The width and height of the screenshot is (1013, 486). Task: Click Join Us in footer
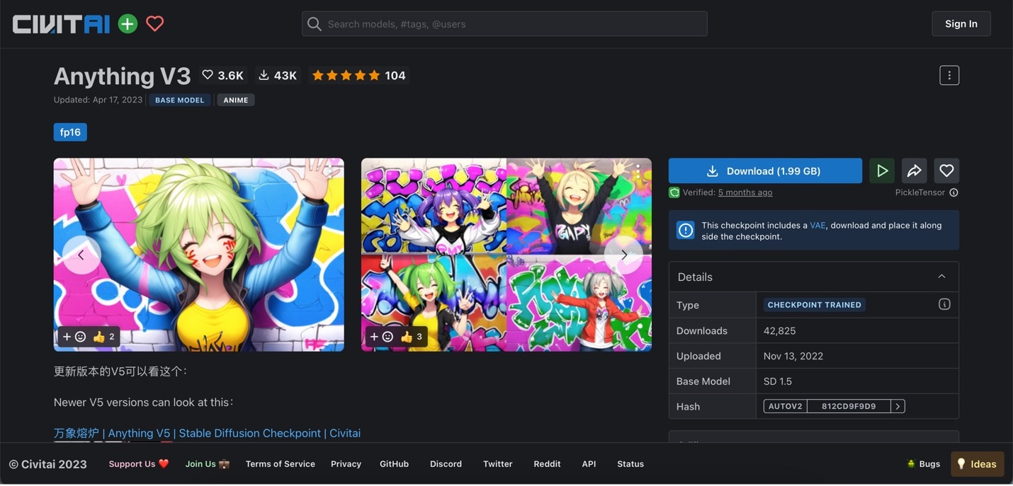(x=208, y=464)
